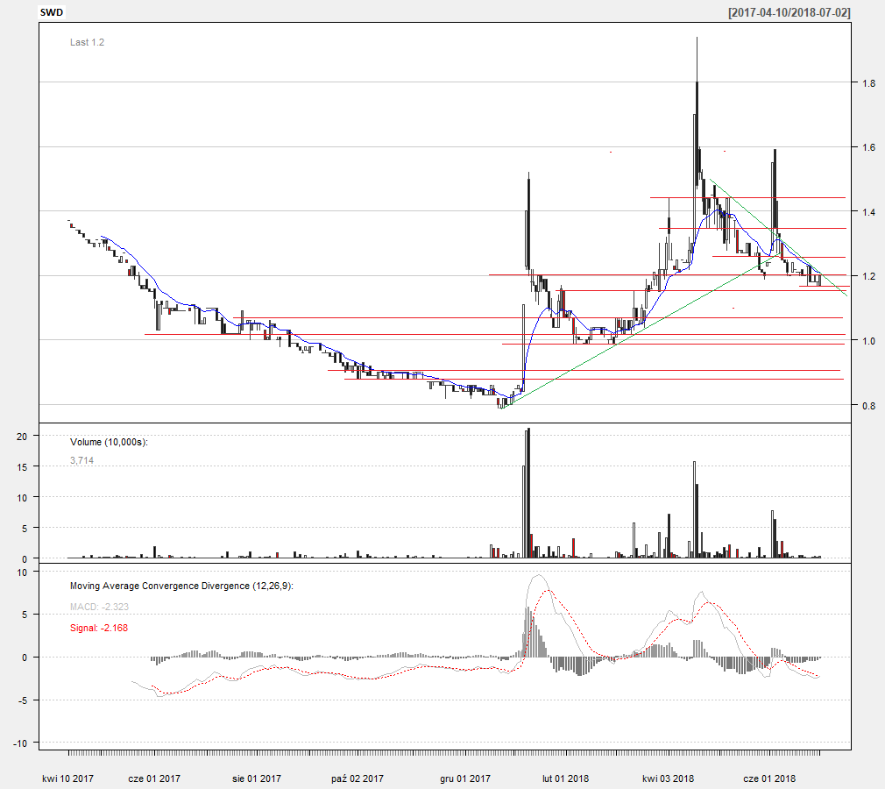Click the 1.0 price axis label
The height and width of the screenshot is (789, 885).
(868, 340)
